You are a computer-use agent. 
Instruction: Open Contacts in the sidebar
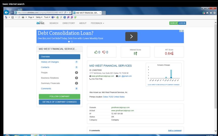(59, 67)
